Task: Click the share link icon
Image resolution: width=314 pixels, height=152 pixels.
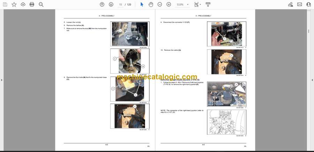Action: (x=290, y=5)
